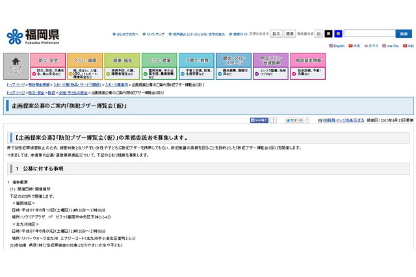Open the 防災・安全 navigation tab
The width and height of the screenshot is (416, 277).
48,60
